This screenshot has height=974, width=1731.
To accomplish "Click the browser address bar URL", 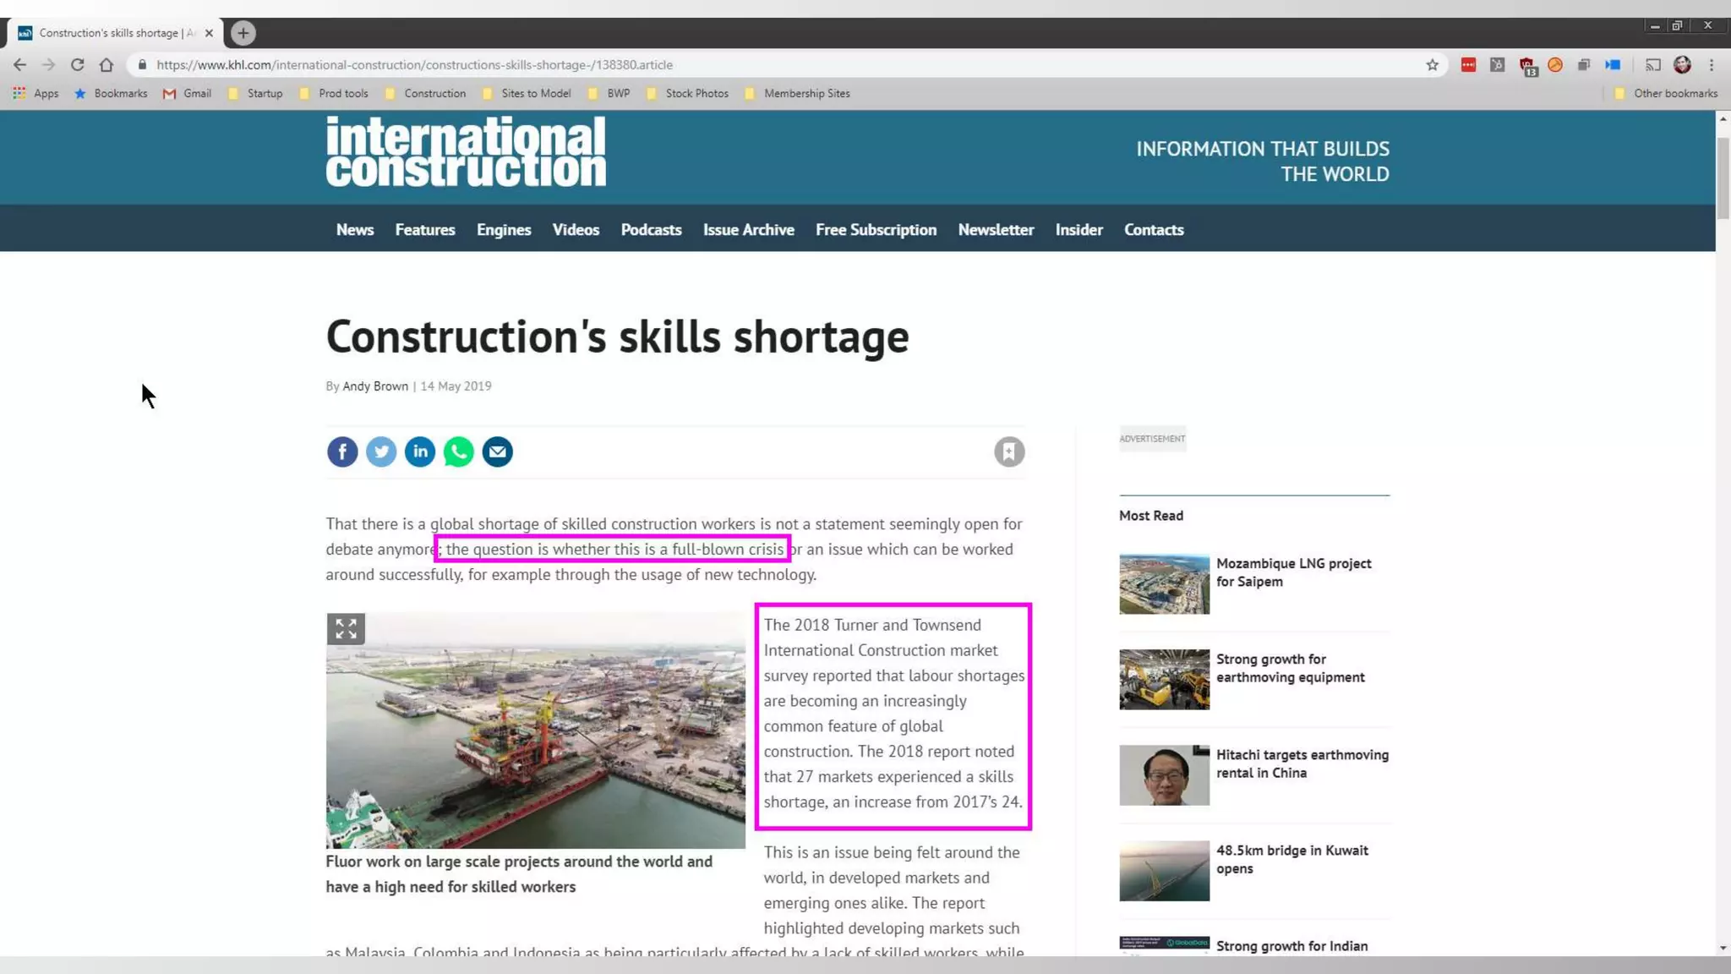I will point(414,65).
